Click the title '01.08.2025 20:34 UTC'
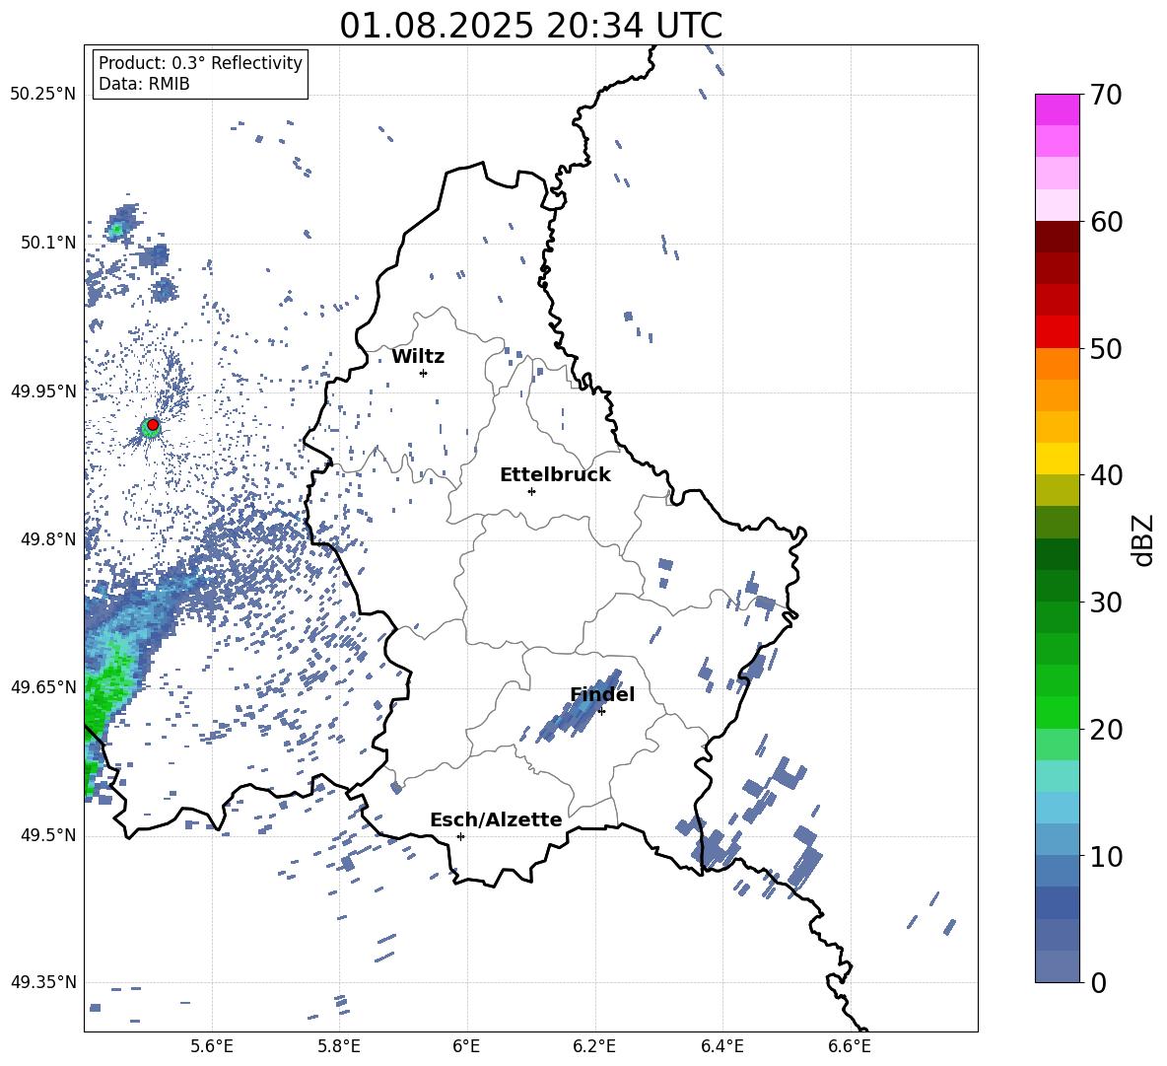 [x=530, y=26]
